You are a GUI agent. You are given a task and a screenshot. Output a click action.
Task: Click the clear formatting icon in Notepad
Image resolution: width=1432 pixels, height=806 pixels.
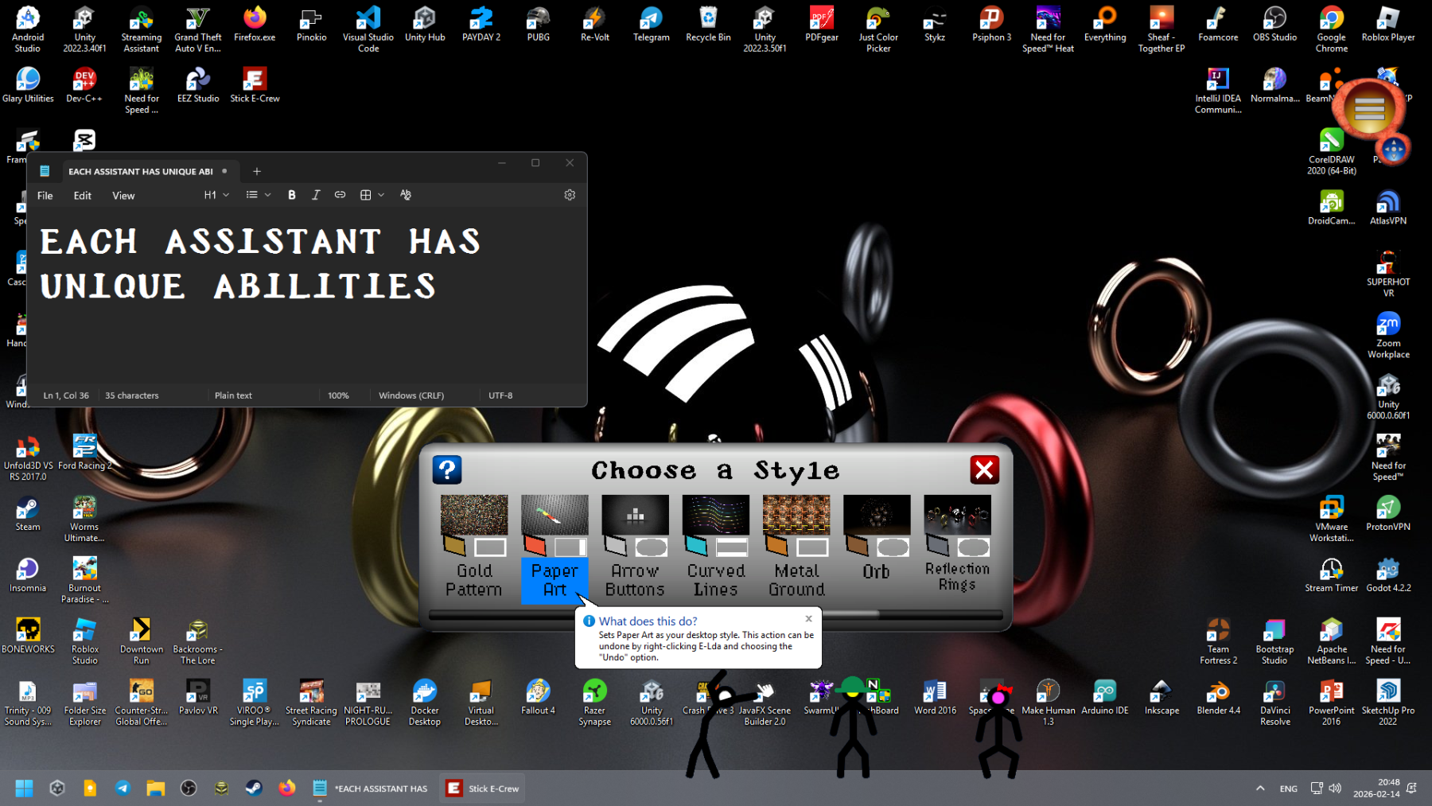pyautogui.click(x=406, y=195)
